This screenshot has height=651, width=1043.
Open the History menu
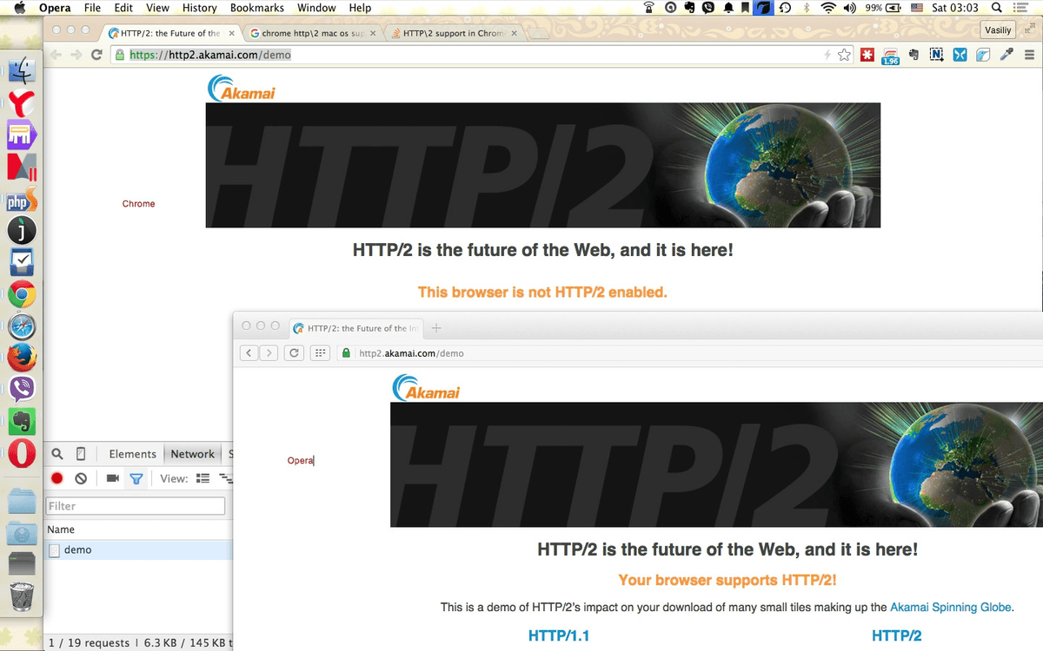click(x=200, y=8)
